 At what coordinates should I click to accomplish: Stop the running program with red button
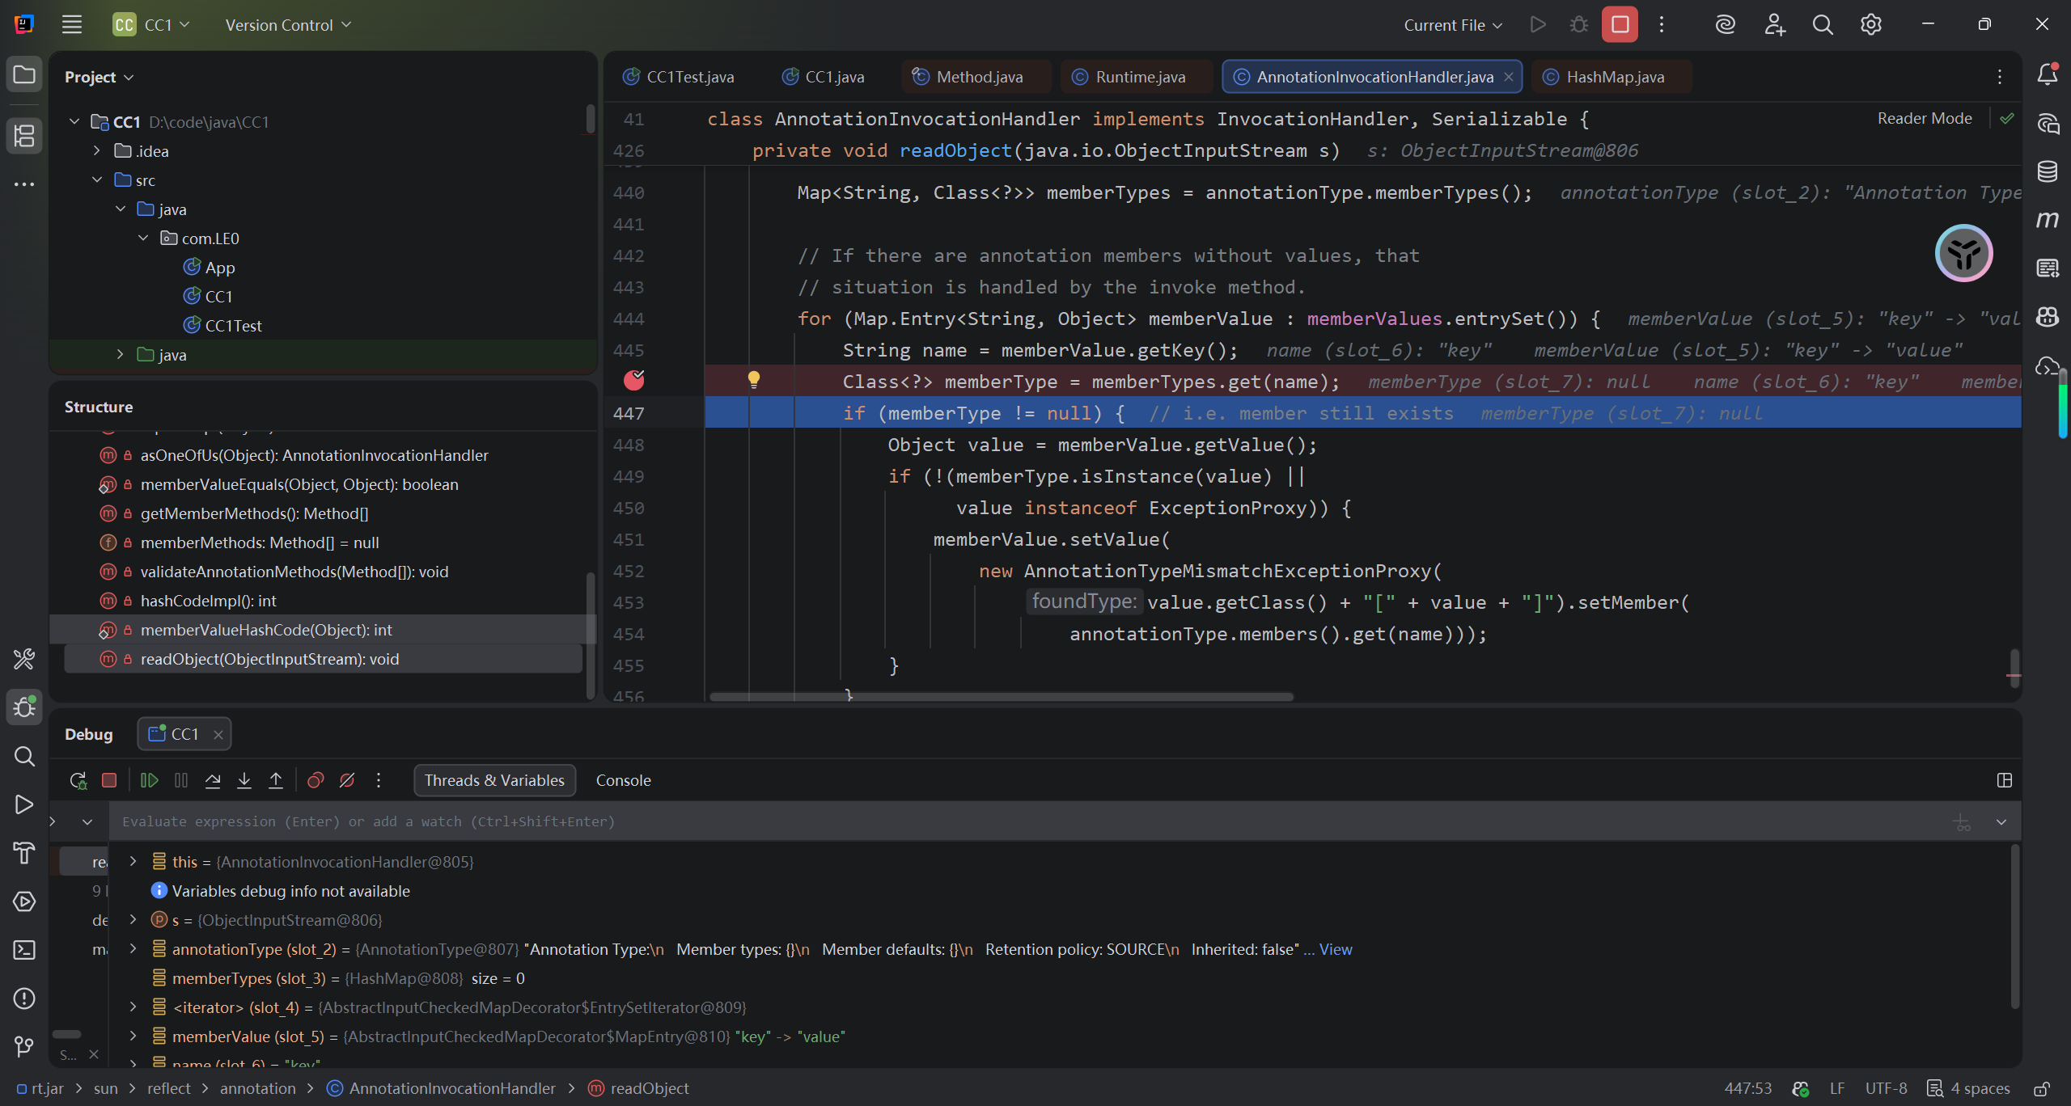tap(1620, 25)
